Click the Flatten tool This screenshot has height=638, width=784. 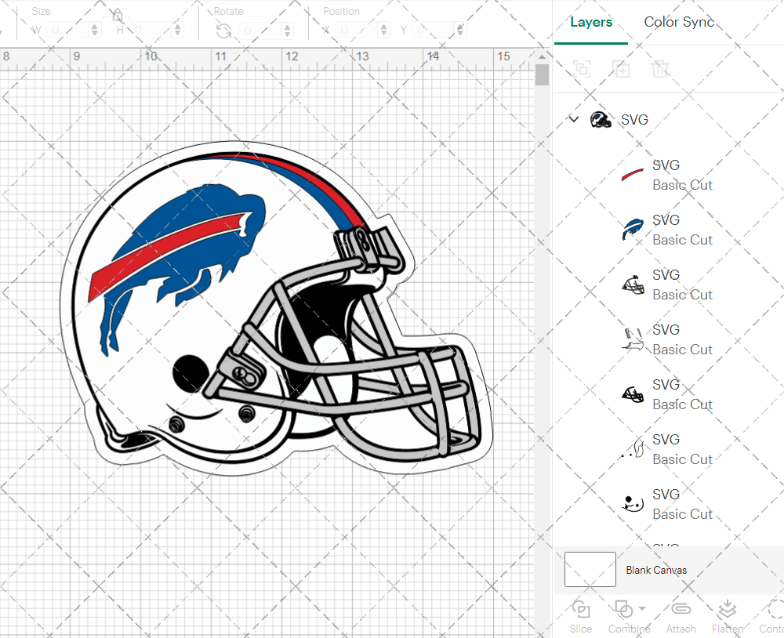point(727,617)
